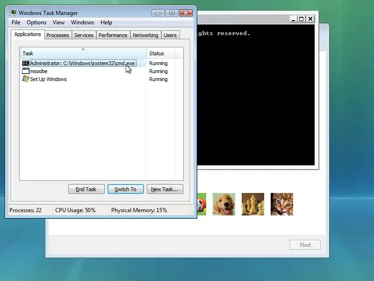Switch to the Processes tab
The height and width of the screenshot is (281, 374).
coord(58,35)
